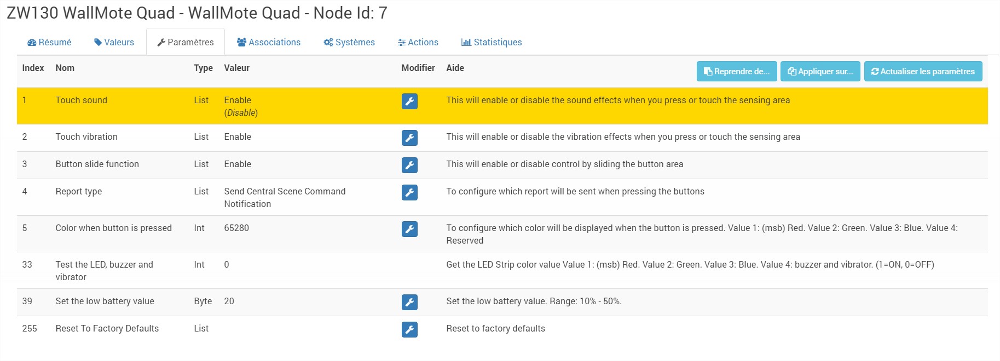Open the Valeurs tab
The width and height of the screenshot is (1000, 361).
114,42
